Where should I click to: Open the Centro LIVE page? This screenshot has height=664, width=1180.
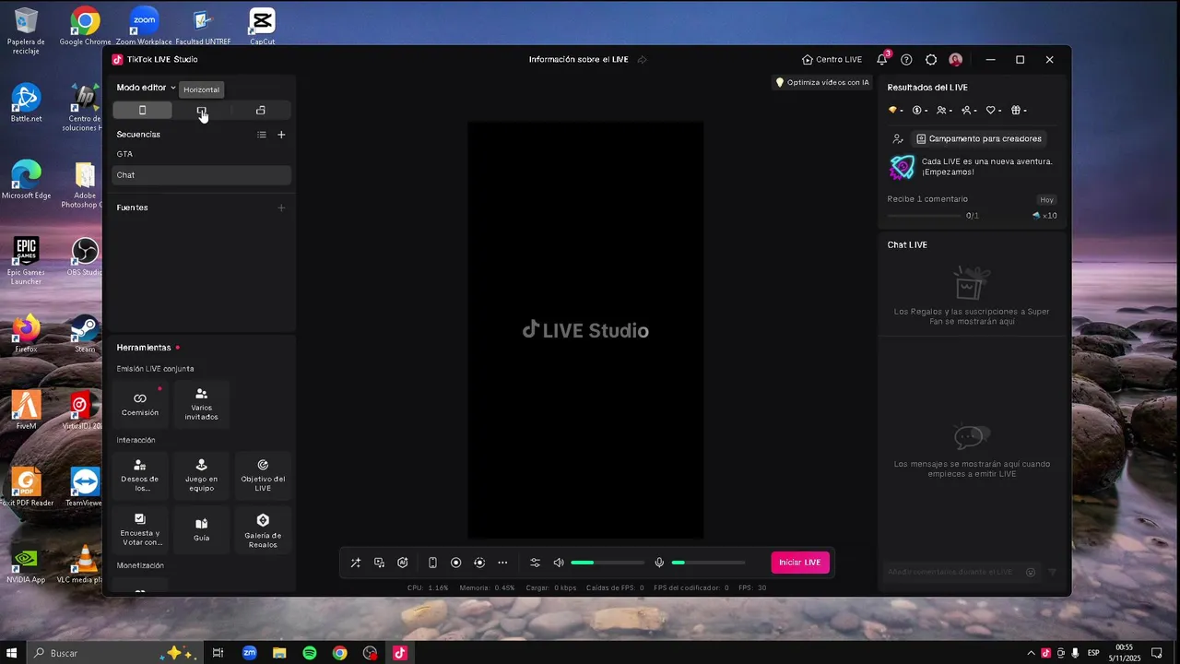(x=832, y=60)
